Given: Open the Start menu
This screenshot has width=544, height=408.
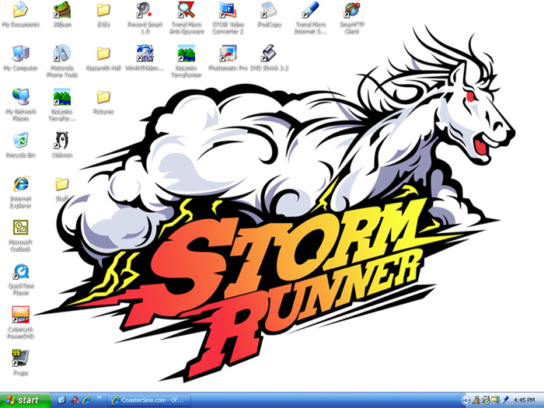Looking at the screenshot, I should click(26, 400).
